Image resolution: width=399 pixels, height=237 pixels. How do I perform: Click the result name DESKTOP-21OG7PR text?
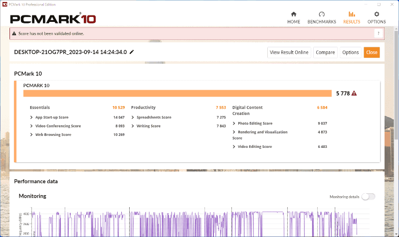coord(70,52)
